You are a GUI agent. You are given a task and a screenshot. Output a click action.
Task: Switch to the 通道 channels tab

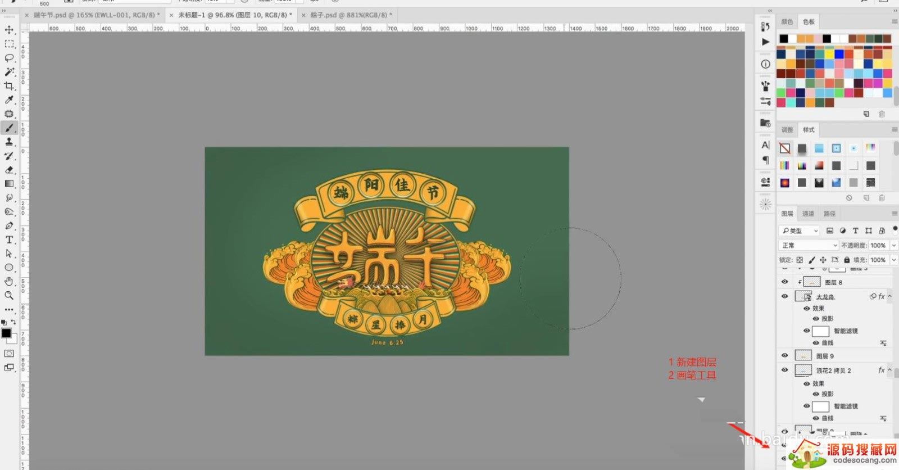[x=808, y=214]
